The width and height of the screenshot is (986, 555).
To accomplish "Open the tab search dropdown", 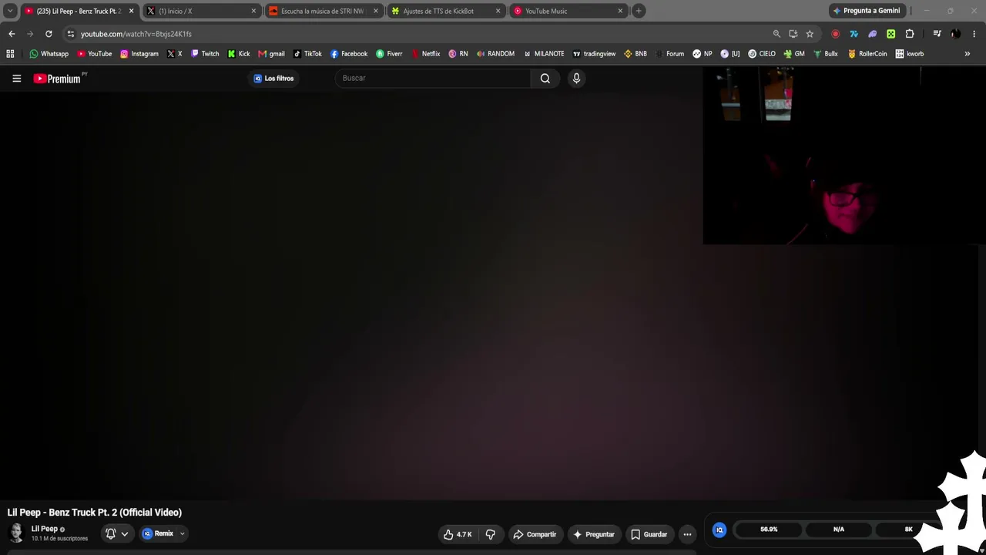I will (10, 11).
